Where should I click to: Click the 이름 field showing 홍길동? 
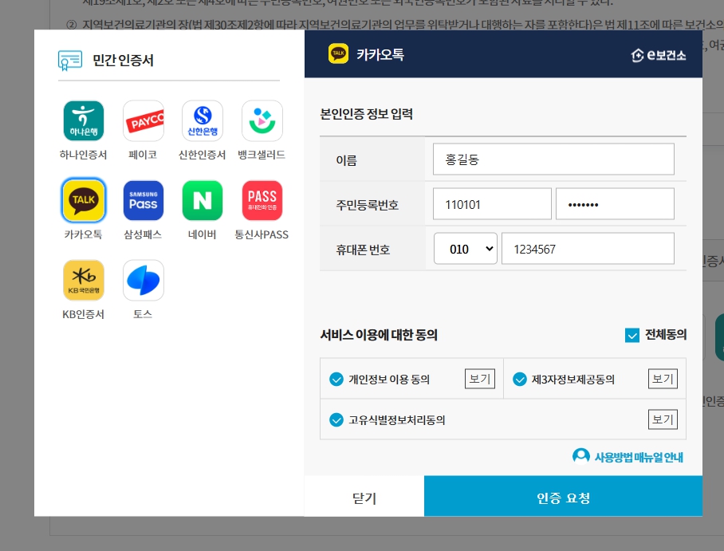[x=553, y=159]
